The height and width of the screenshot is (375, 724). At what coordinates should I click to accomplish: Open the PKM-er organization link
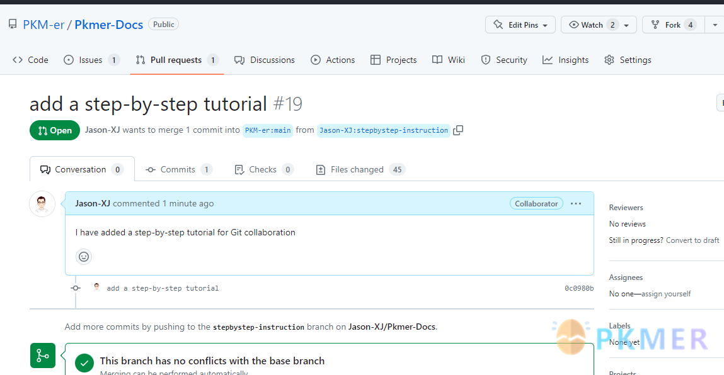coord(43,25)
